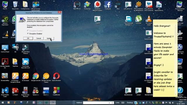Screen dimensions: 187x105
Task: Launch the uTorrent icon
Action: [138, 20]
